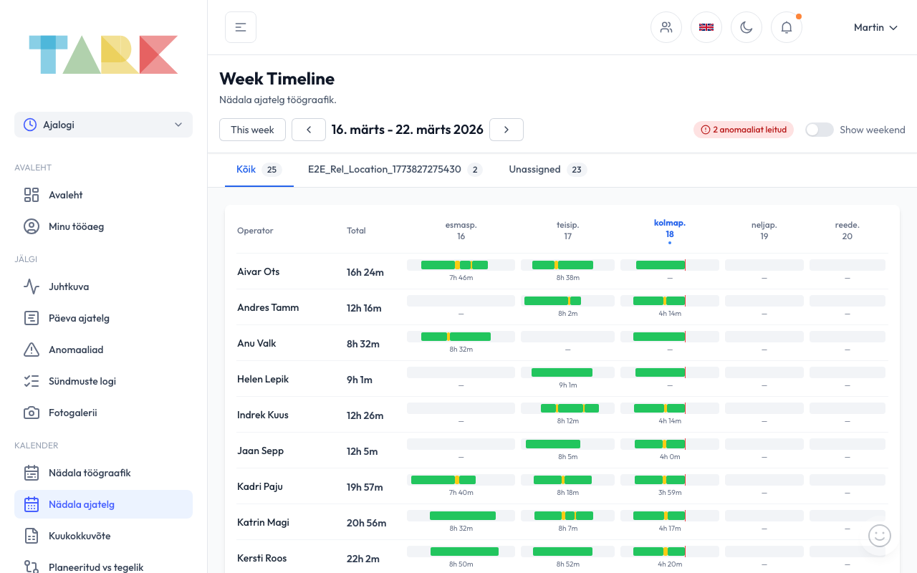Open Kuukokkuvõte in the sidebar

[80, 536]
